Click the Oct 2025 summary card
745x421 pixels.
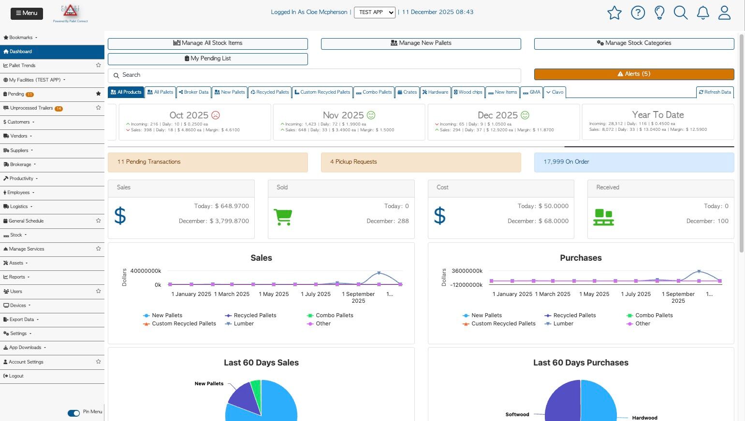click(x=194, y=123)
